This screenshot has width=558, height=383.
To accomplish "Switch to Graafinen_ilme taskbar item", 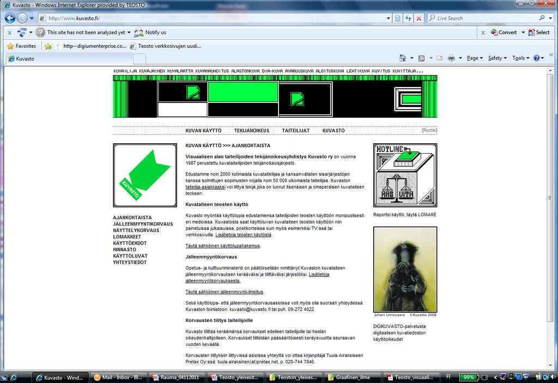I will click(x=351, y=378).
